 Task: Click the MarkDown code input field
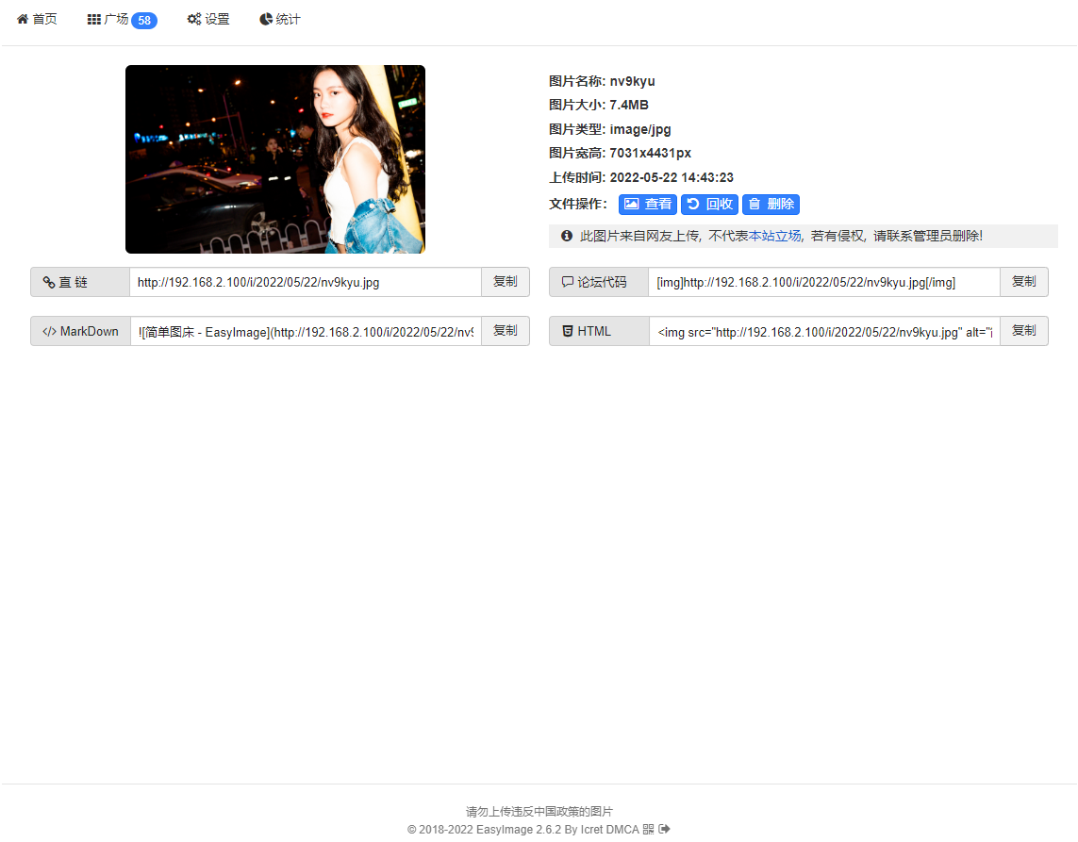coord(306,331)
